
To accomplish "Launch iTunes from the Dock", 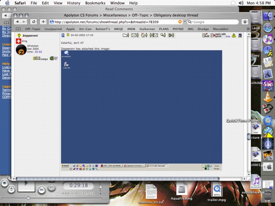I will click(x=268, y=39).
